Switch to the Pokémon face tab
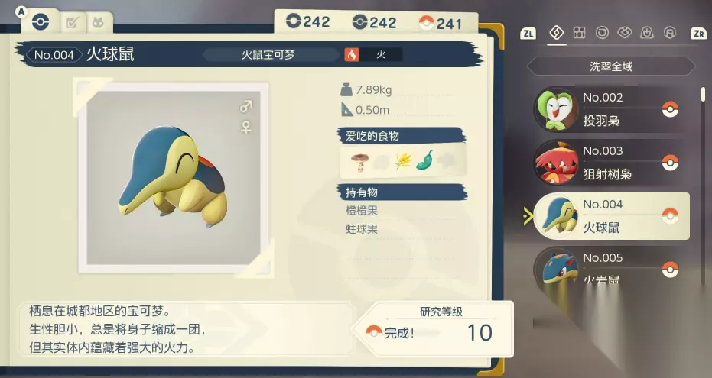Viewport: 712px width, 378px height. (99, 23)
